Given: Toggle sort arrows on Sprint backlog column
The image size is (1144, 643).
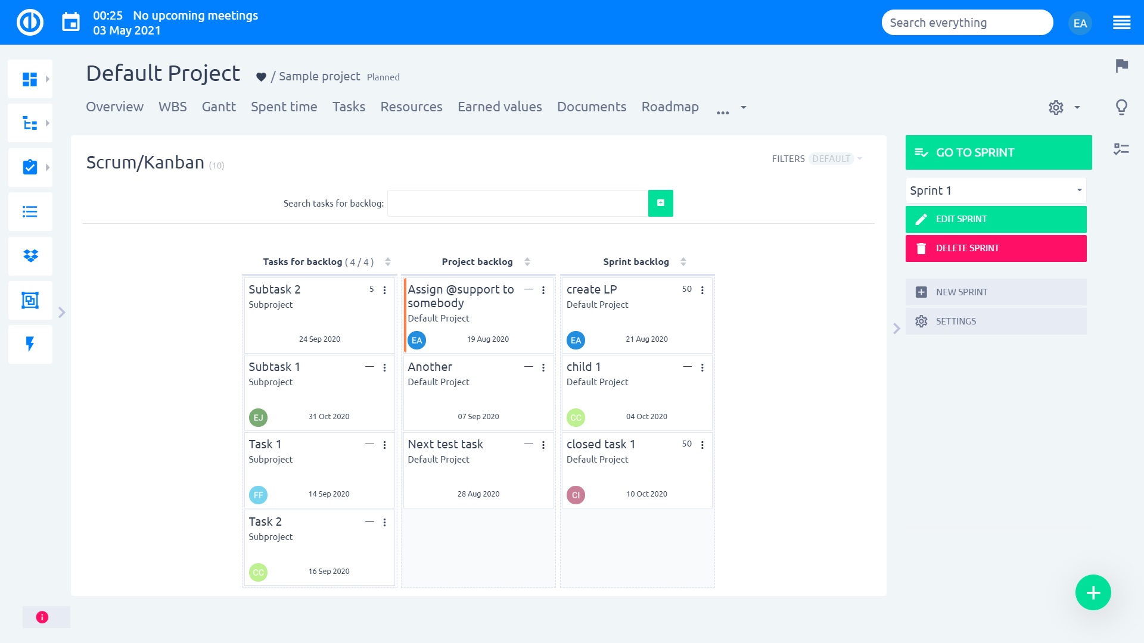Looking at the screenshot, I should pyautogui.click(x=683, y=262).
